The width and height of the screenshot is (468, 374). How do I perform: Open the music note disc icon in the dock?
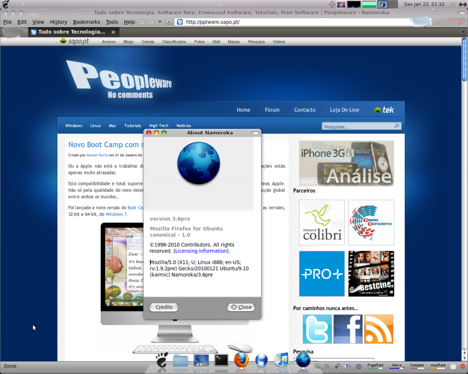click(x=281, y=360)
